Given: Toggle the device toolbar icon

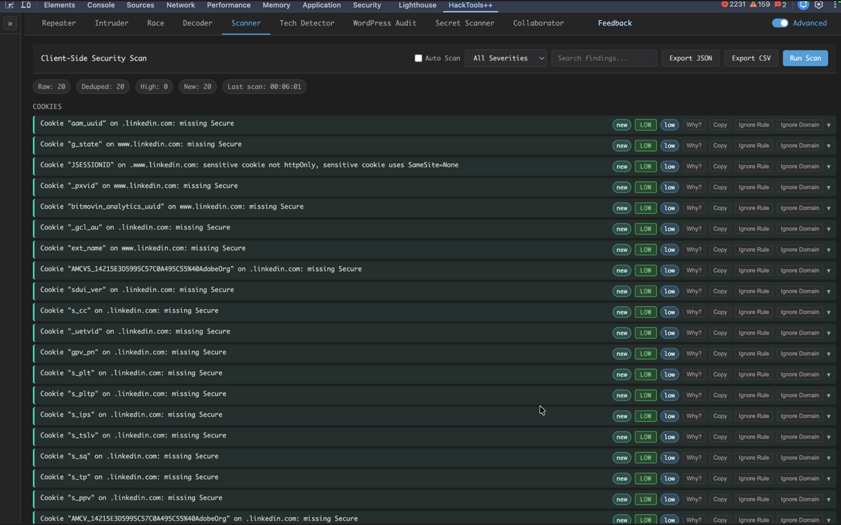Looking at the screenshot, I should click(26, 5).
